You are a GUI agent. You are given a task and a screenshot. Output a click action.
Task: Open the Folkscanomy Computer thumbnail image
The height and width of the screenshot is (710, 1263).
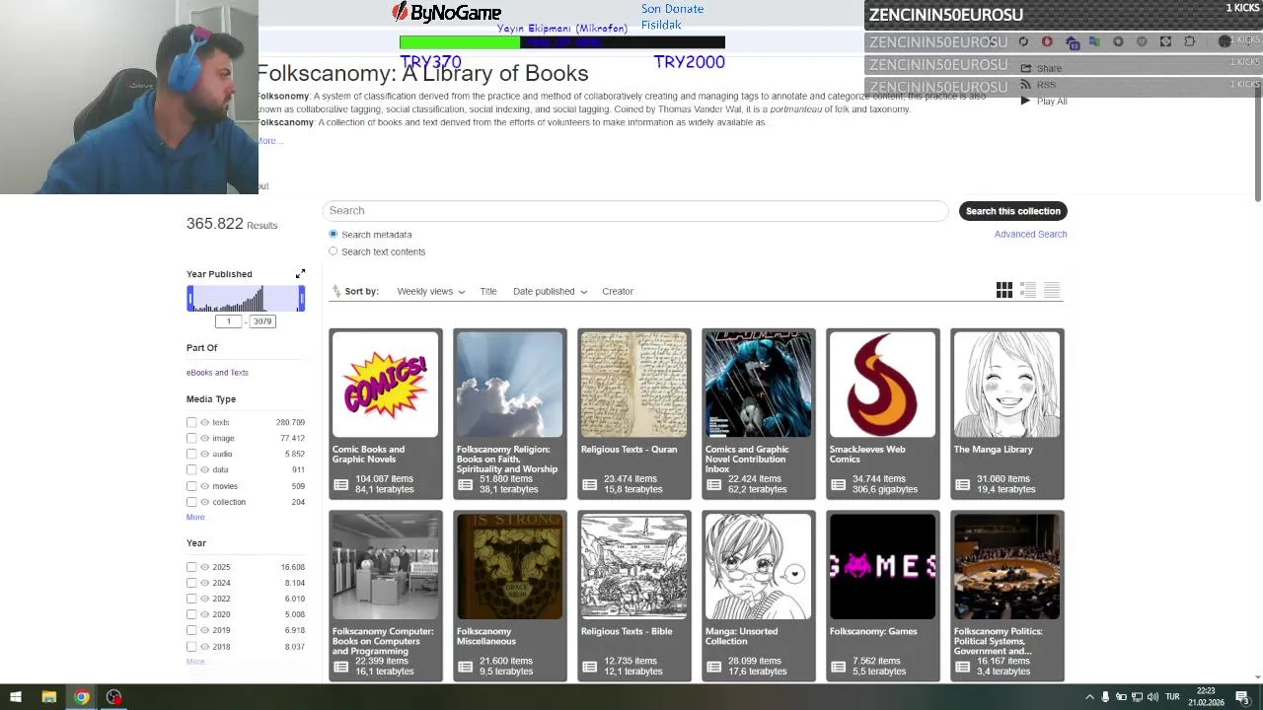click(385, 567)
